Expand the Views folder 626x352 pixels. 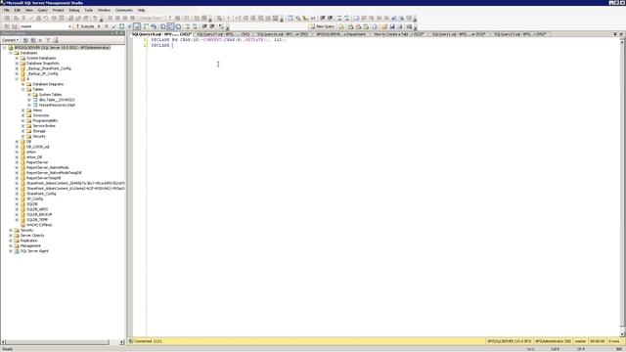(x=23, y=110)
